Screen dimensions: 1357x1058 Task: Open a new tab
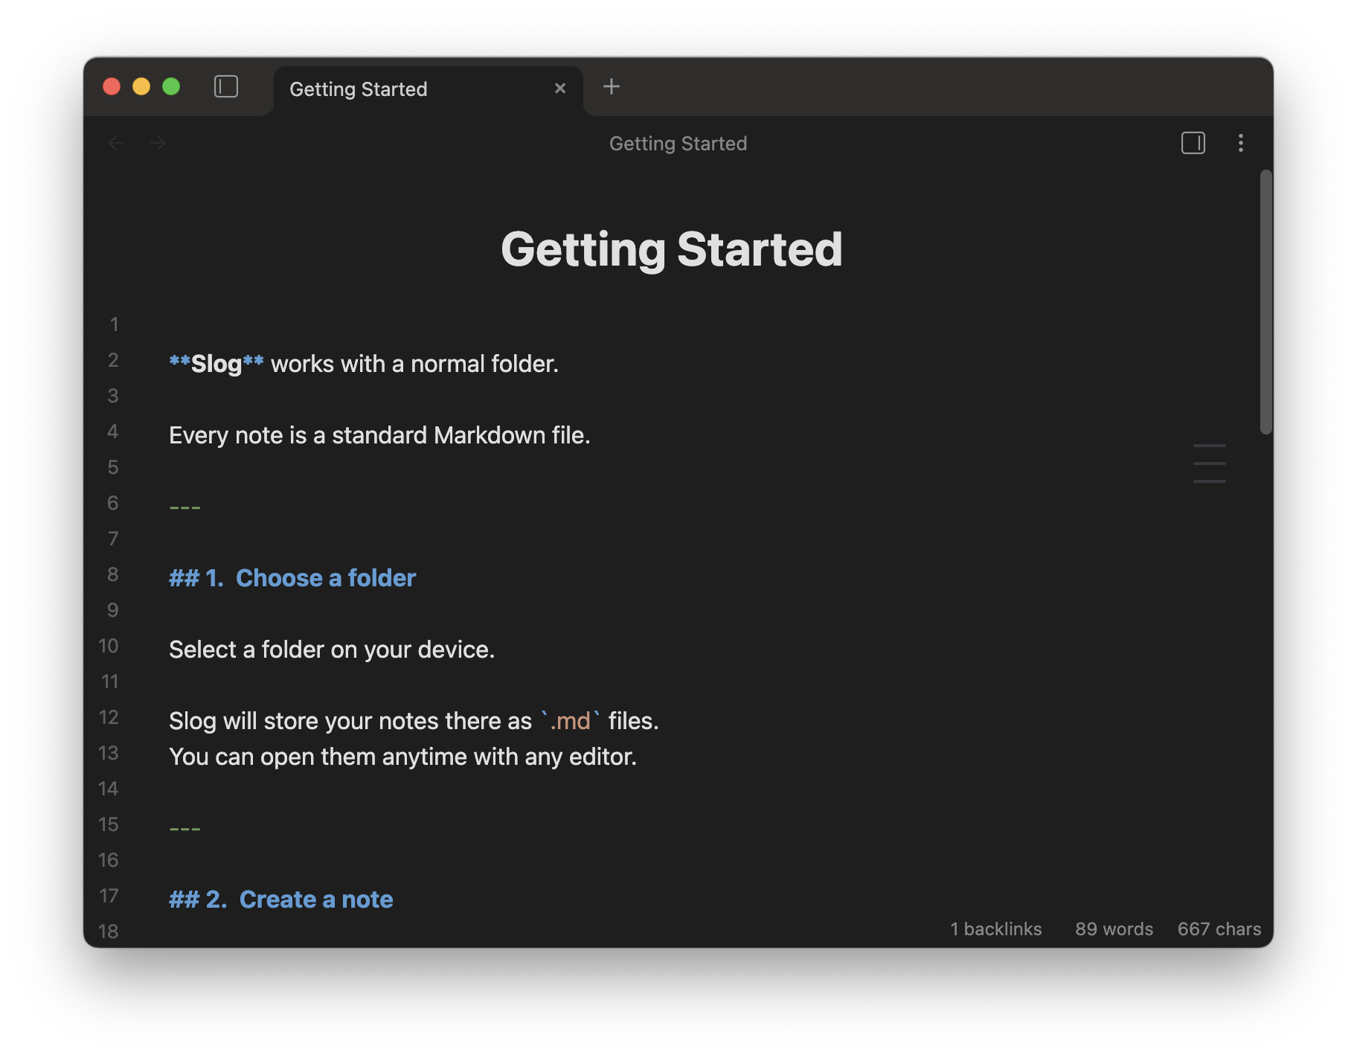pos(611,87)
